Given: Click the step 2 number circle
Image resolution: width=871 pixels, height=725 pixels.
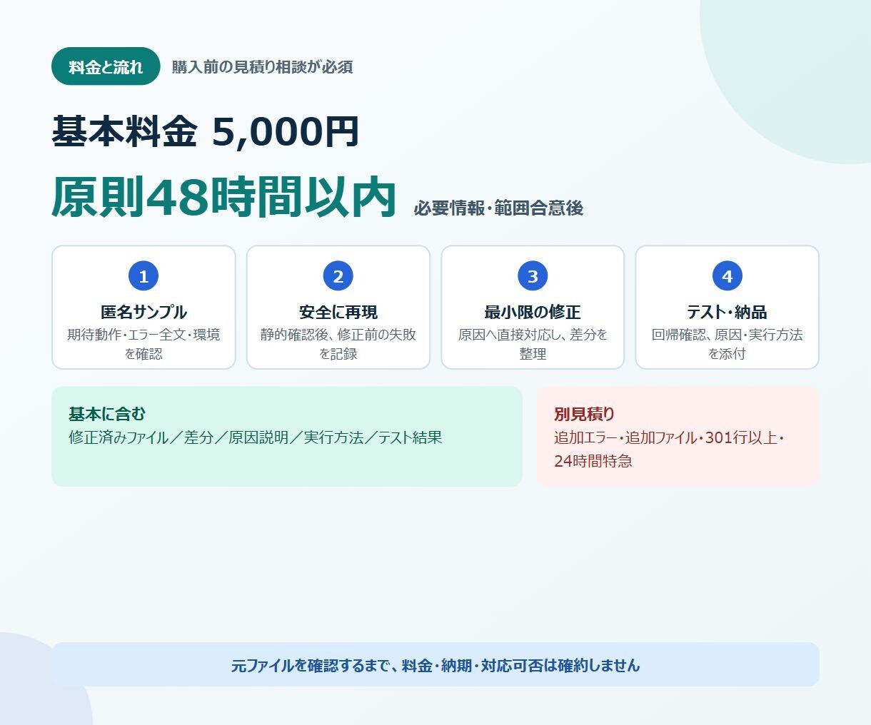Looking at the screenshot, I should tap(338, 276).
